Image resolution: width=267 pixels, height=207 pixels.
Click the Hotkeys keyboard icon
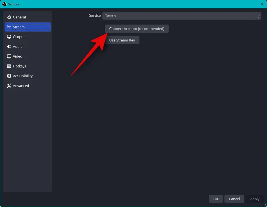(x=9, y=66)
